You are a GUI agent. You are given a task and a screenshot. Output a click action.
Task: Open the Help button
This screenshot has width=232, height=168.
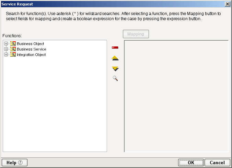(14, 163)
